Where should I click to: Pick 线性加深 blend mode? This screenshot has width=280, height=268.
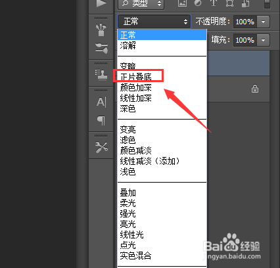tap(162, 98)
